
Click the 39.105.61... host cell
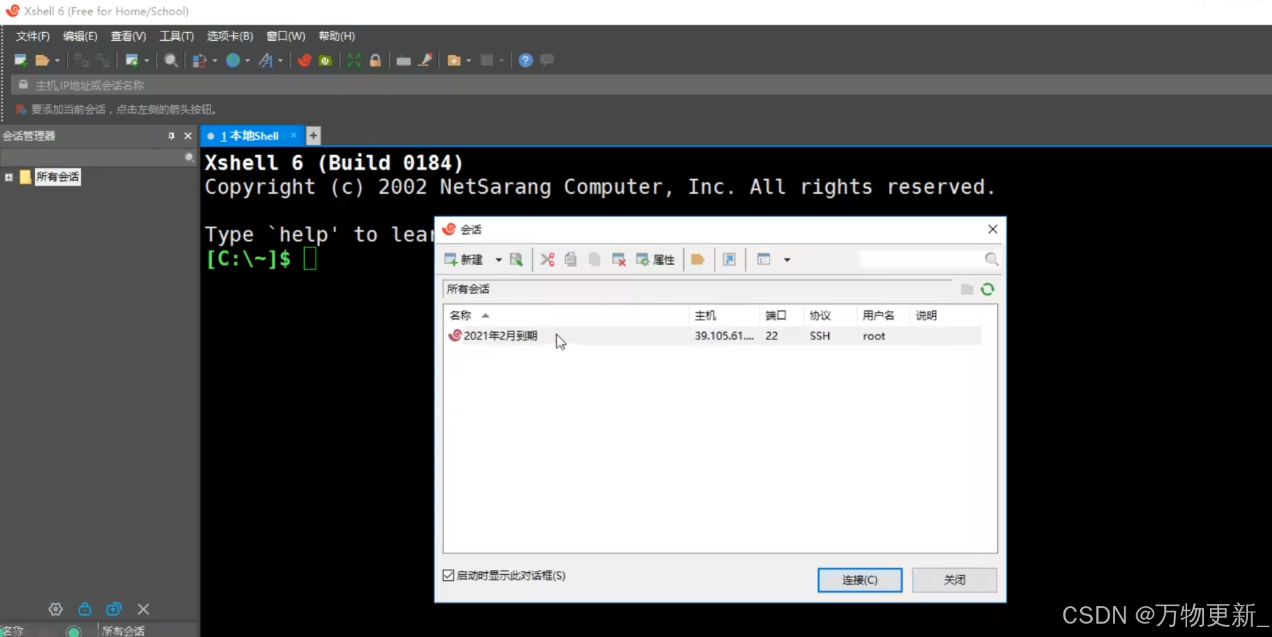tap(724, 336)
